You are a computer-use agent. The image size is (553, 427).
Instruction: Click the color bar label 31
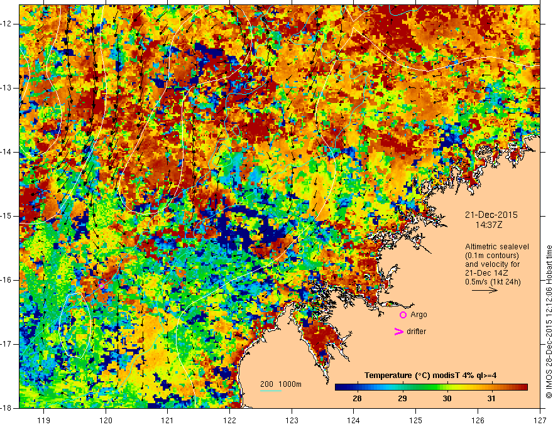coord(491,399)
